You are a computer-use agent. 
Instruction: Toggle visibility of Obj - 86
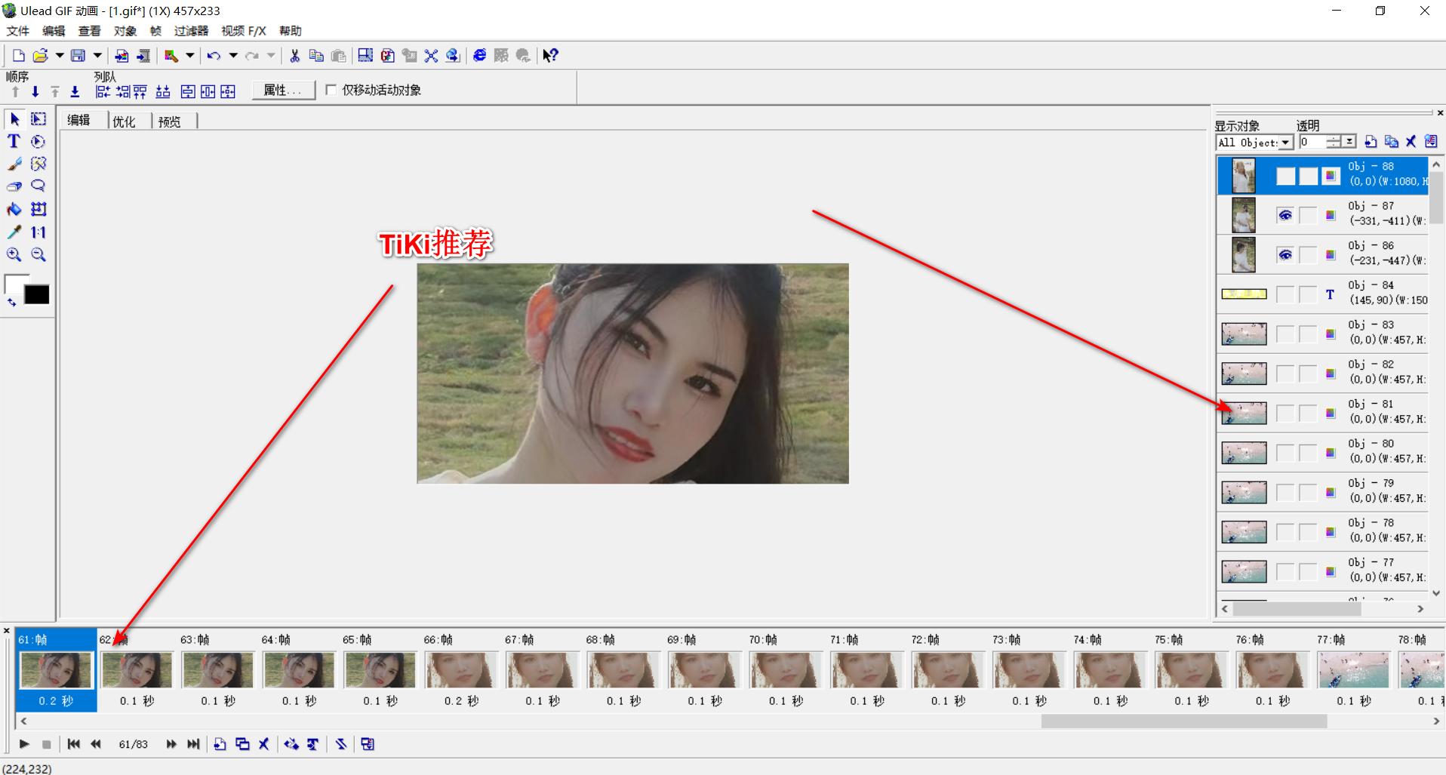[1285, 255]
